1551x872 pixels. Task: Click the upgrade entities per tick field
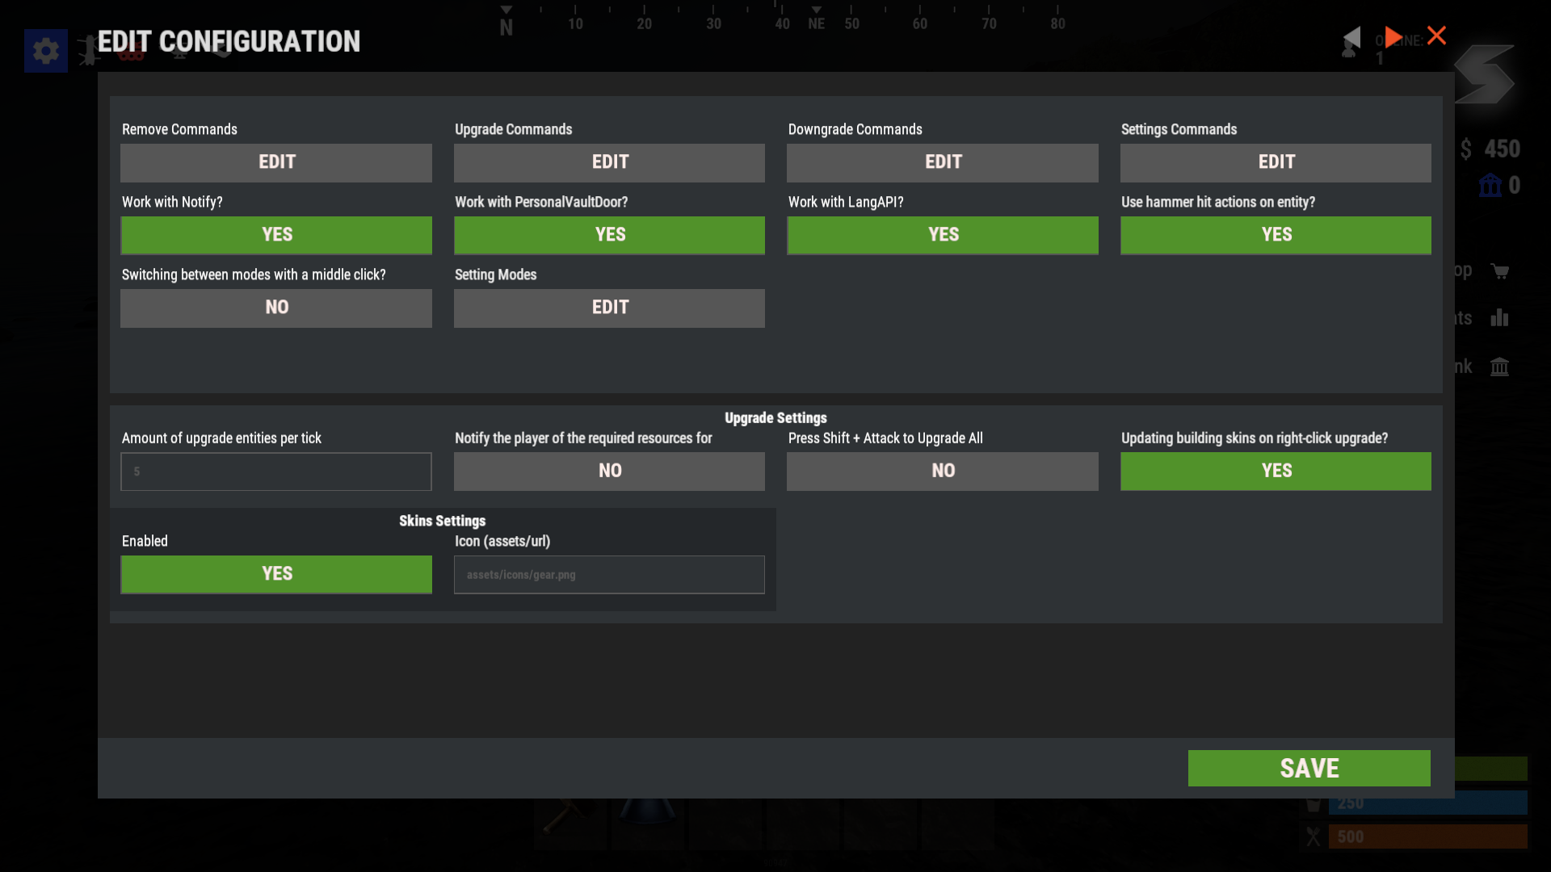276,472
